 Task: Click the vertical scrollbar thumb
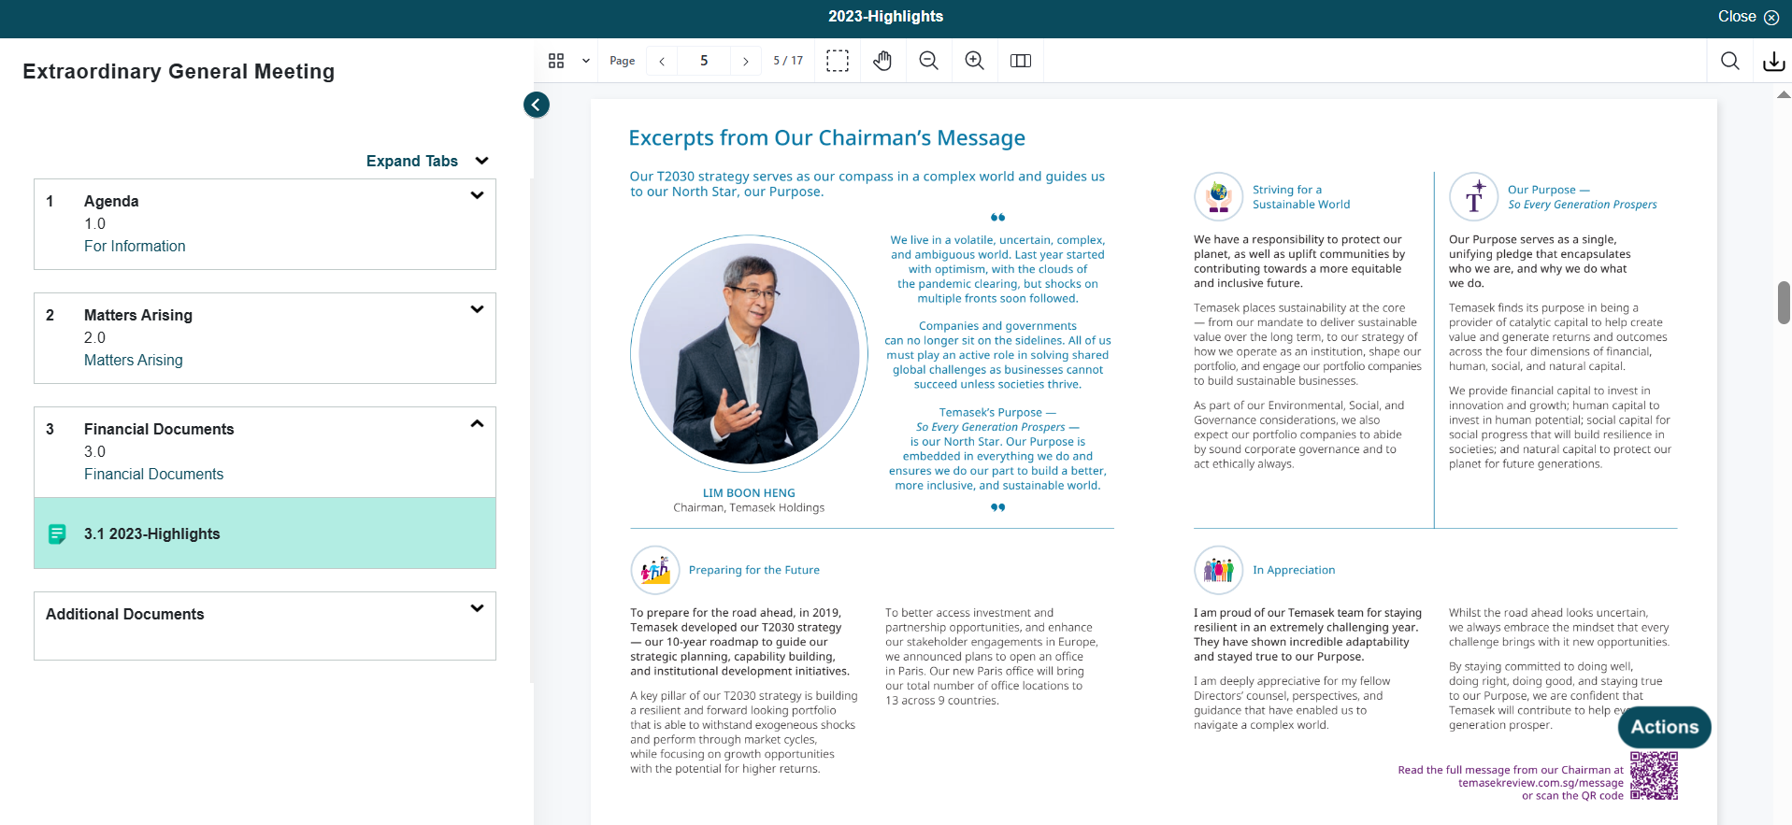tap(1784, 303)
